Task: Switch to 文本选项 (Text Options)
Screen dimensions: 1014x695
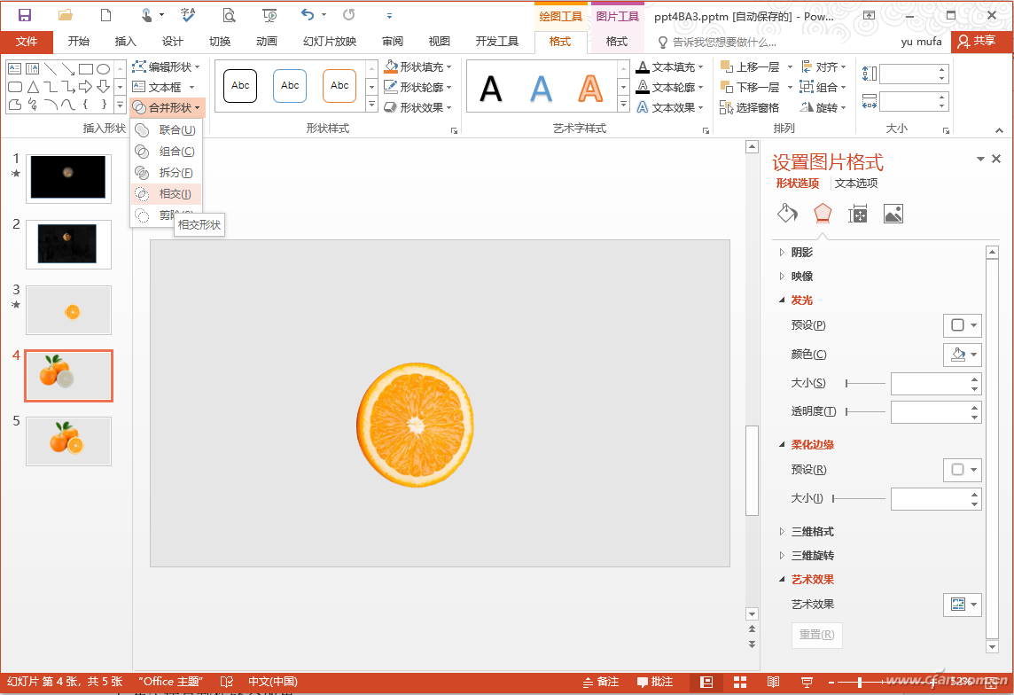Action: (856, 184)
